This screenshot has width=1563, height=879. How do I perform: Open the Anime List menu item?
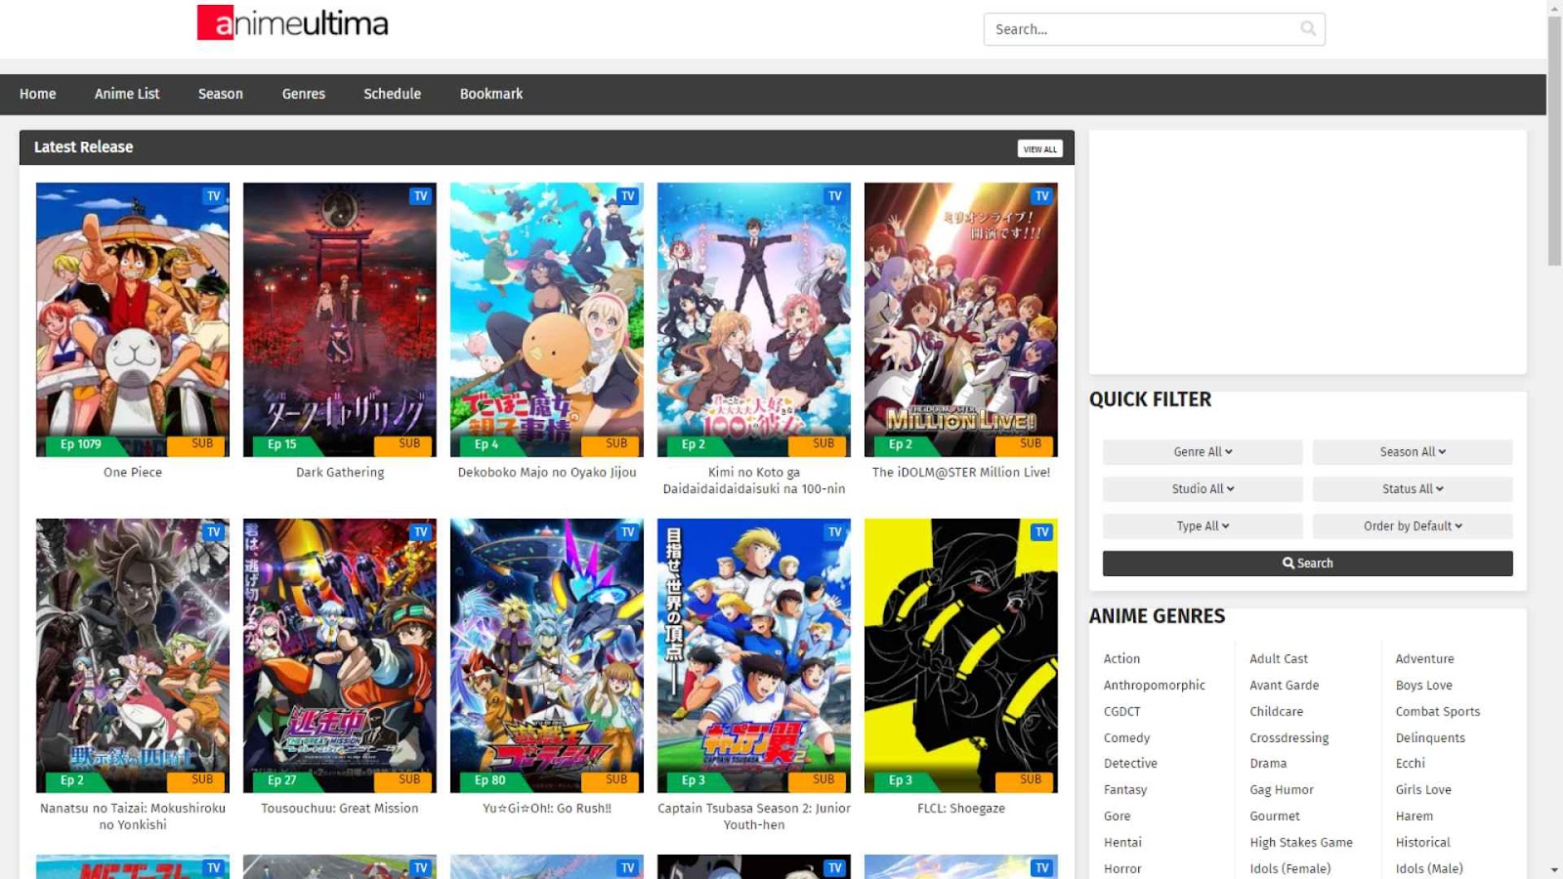(127, 94)
